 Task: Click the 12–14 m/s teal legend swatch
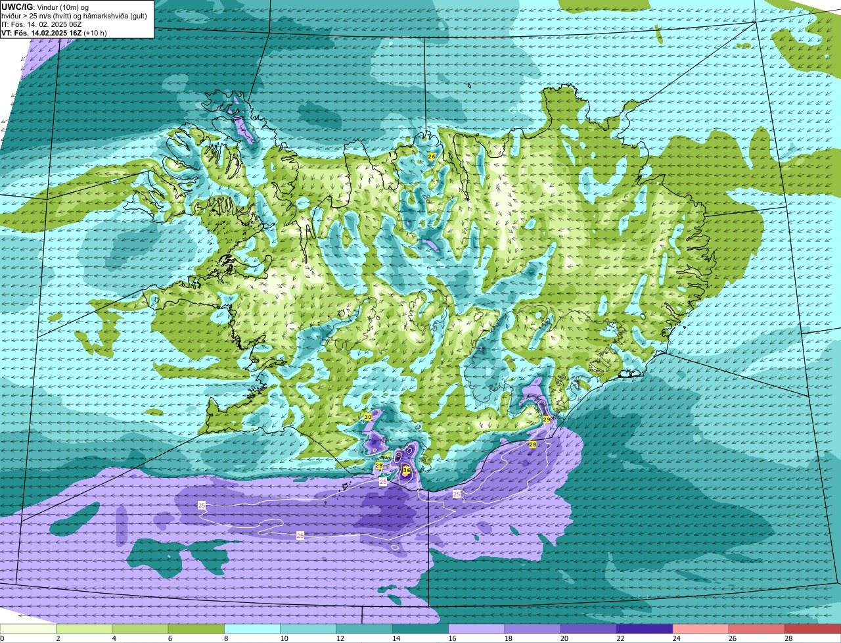364,629
